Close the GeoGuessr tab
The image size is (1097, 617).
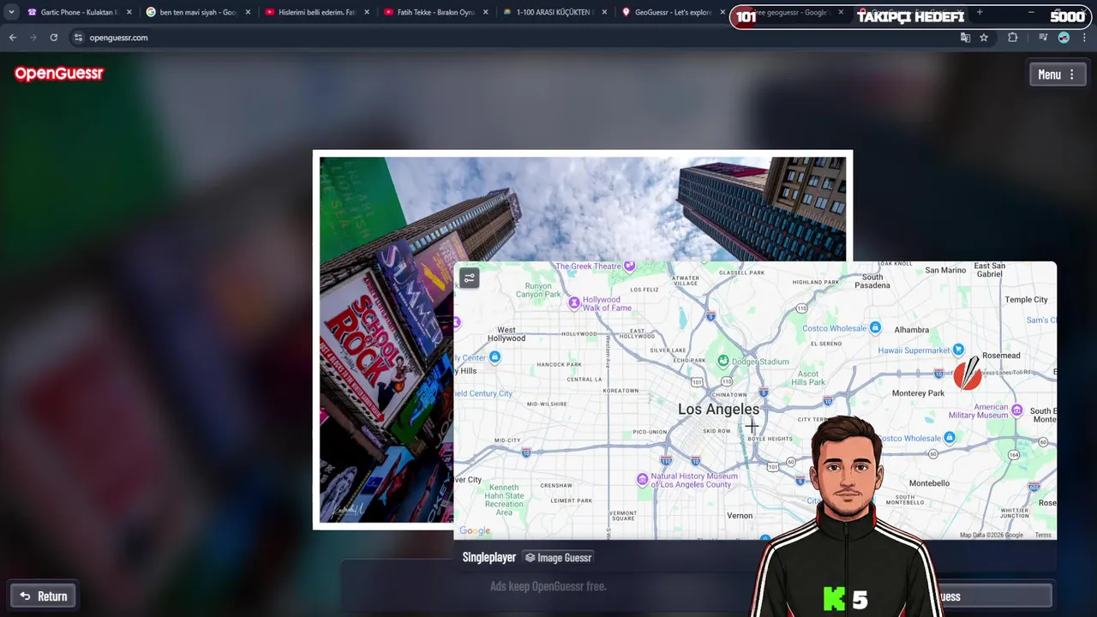click(722, 12)
